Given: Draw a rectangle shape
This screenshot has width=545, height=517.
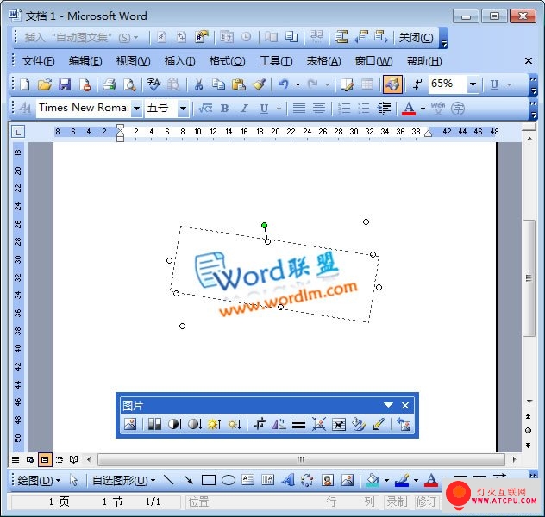Looking at the screenshot, I should point(209,480).
